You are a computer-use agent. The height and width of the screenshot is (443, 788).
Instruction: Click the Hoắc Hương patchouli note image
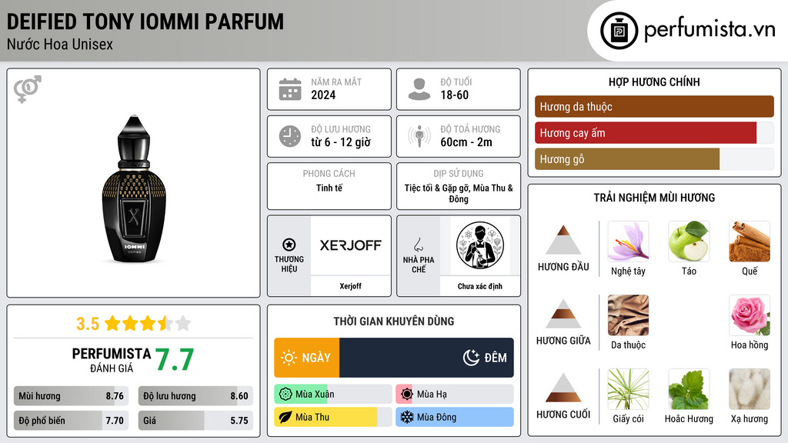pos(689,389)
